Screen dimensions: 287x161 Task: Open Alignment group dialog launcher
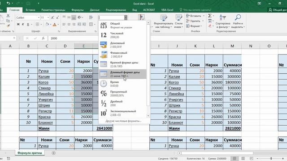click(96, 31)
